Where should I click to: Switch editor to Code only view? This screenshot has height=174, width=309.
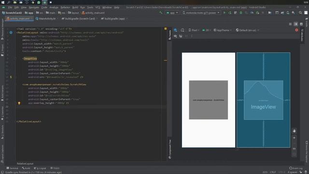(290, 24)
